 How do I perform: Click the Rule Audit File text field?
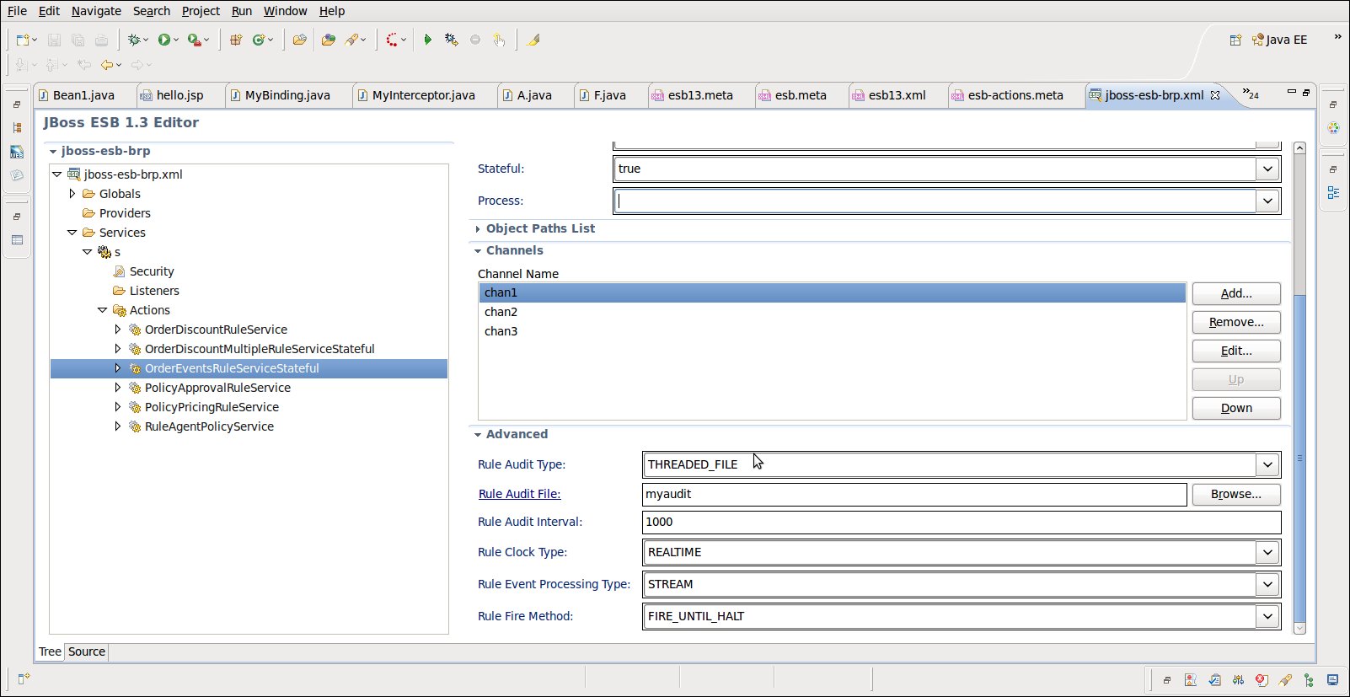point(914,494)
